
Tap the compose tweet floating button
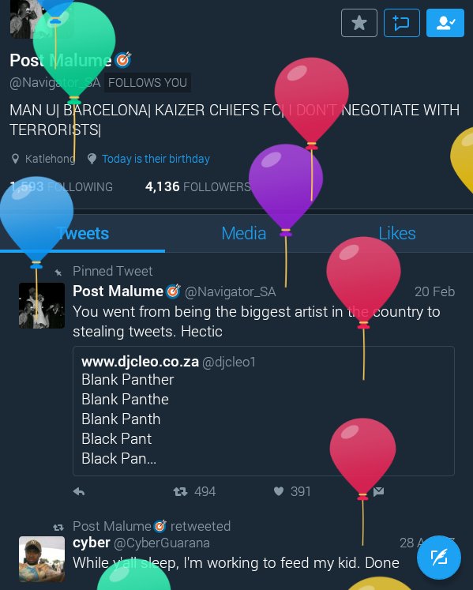(x=439, y=558)
